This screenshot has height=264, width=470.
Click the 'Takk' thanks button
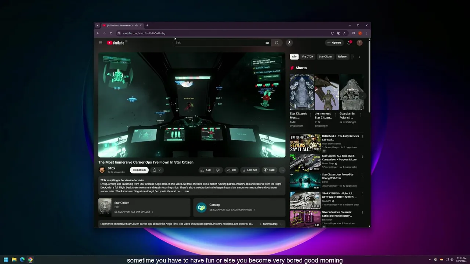pos(269,170)
